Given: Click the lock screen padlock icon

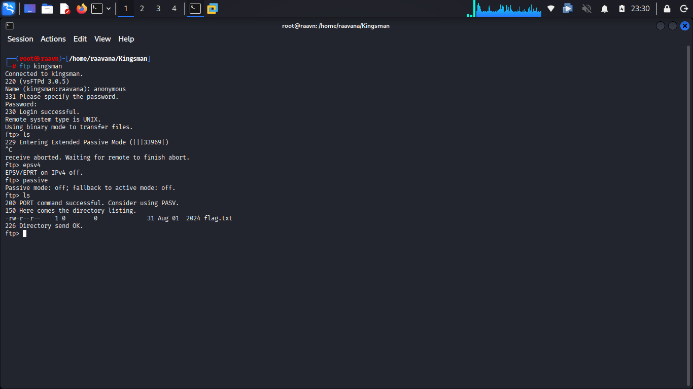Looking at the screenshot, I should click(x=667, y=9).
